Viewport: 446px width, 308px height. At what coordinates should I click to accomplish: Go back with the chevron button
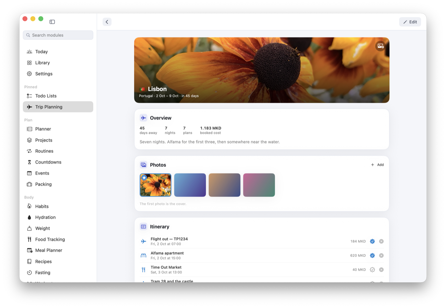pos(107,22)
